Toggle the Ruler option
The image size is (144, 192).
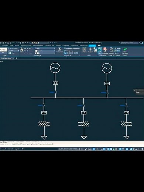[117, 51]
